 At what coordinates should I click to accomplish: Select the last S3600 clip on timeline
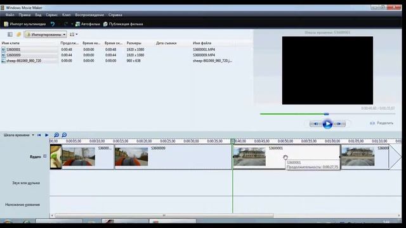365,157
